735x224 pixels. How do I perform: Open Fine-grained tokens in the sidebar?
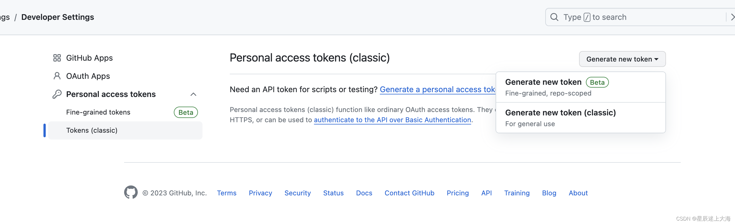tap(98, 112)
